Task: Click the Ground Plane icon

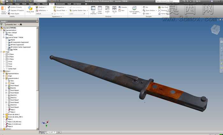Action: coord(54,11)
